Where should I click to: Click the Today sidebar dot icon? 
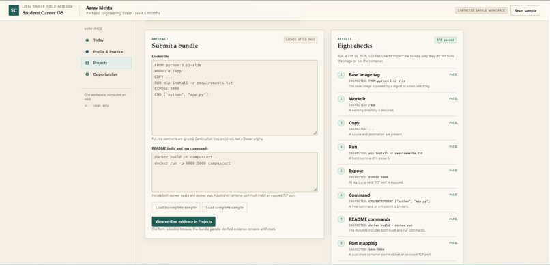coord(87,40)
